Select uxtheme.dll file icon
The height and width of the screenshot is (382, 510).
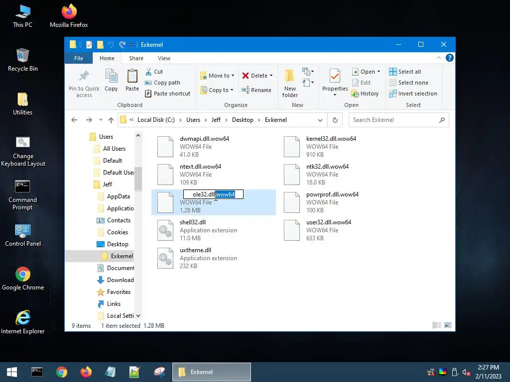coord(165,258)
